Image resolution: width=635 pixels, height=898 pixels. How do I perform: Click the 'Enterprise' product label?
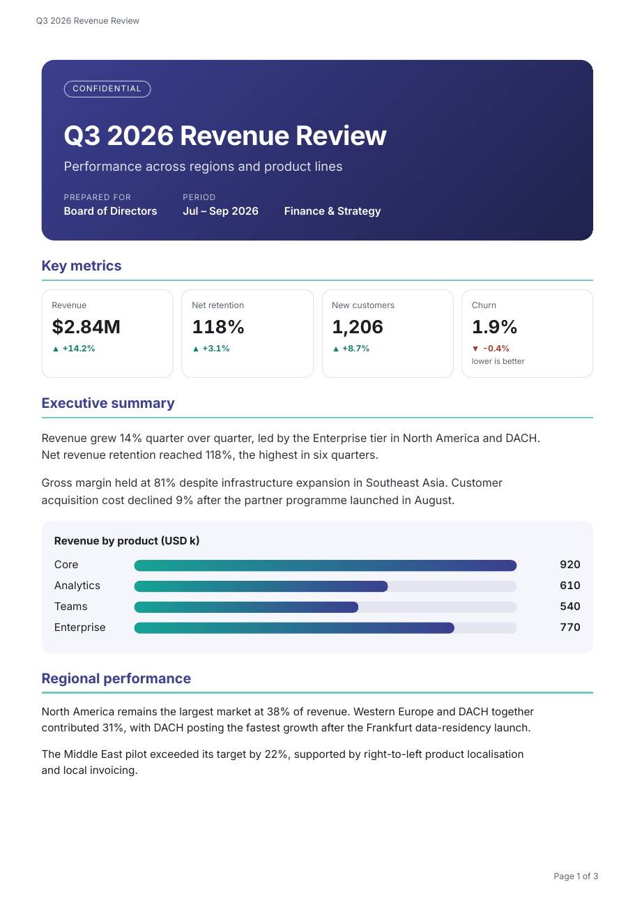80,627
